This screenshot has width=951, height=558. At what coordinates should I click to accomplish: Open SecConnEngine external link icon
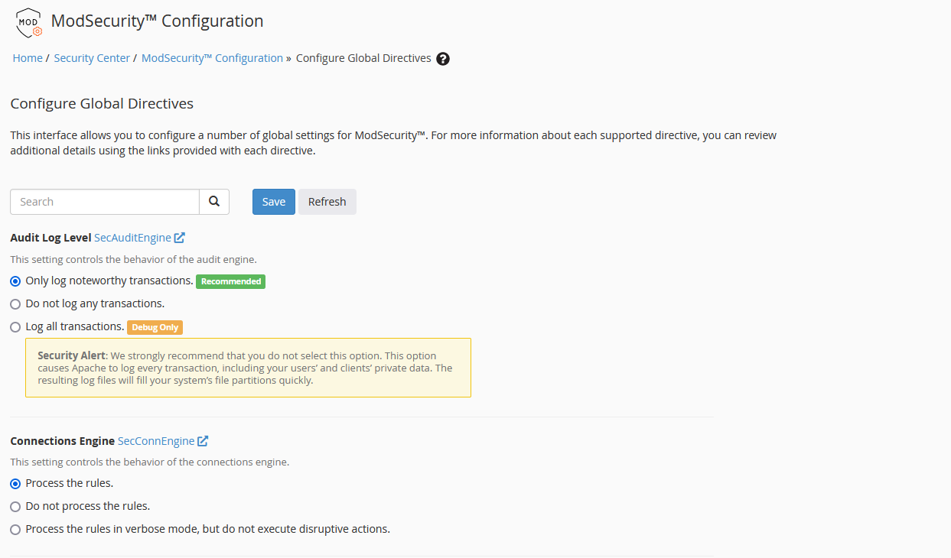pyautogui.click(x=202, y=440)
